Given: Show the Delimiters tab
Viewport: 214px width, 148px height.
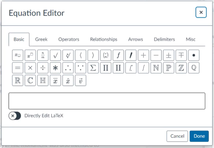Looking at the screenshot, I should pos(164,39).
